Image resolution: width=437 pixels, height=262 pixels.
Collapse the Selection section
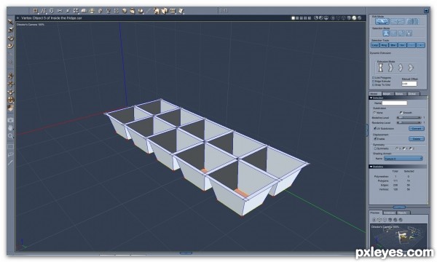pos(371,98)
